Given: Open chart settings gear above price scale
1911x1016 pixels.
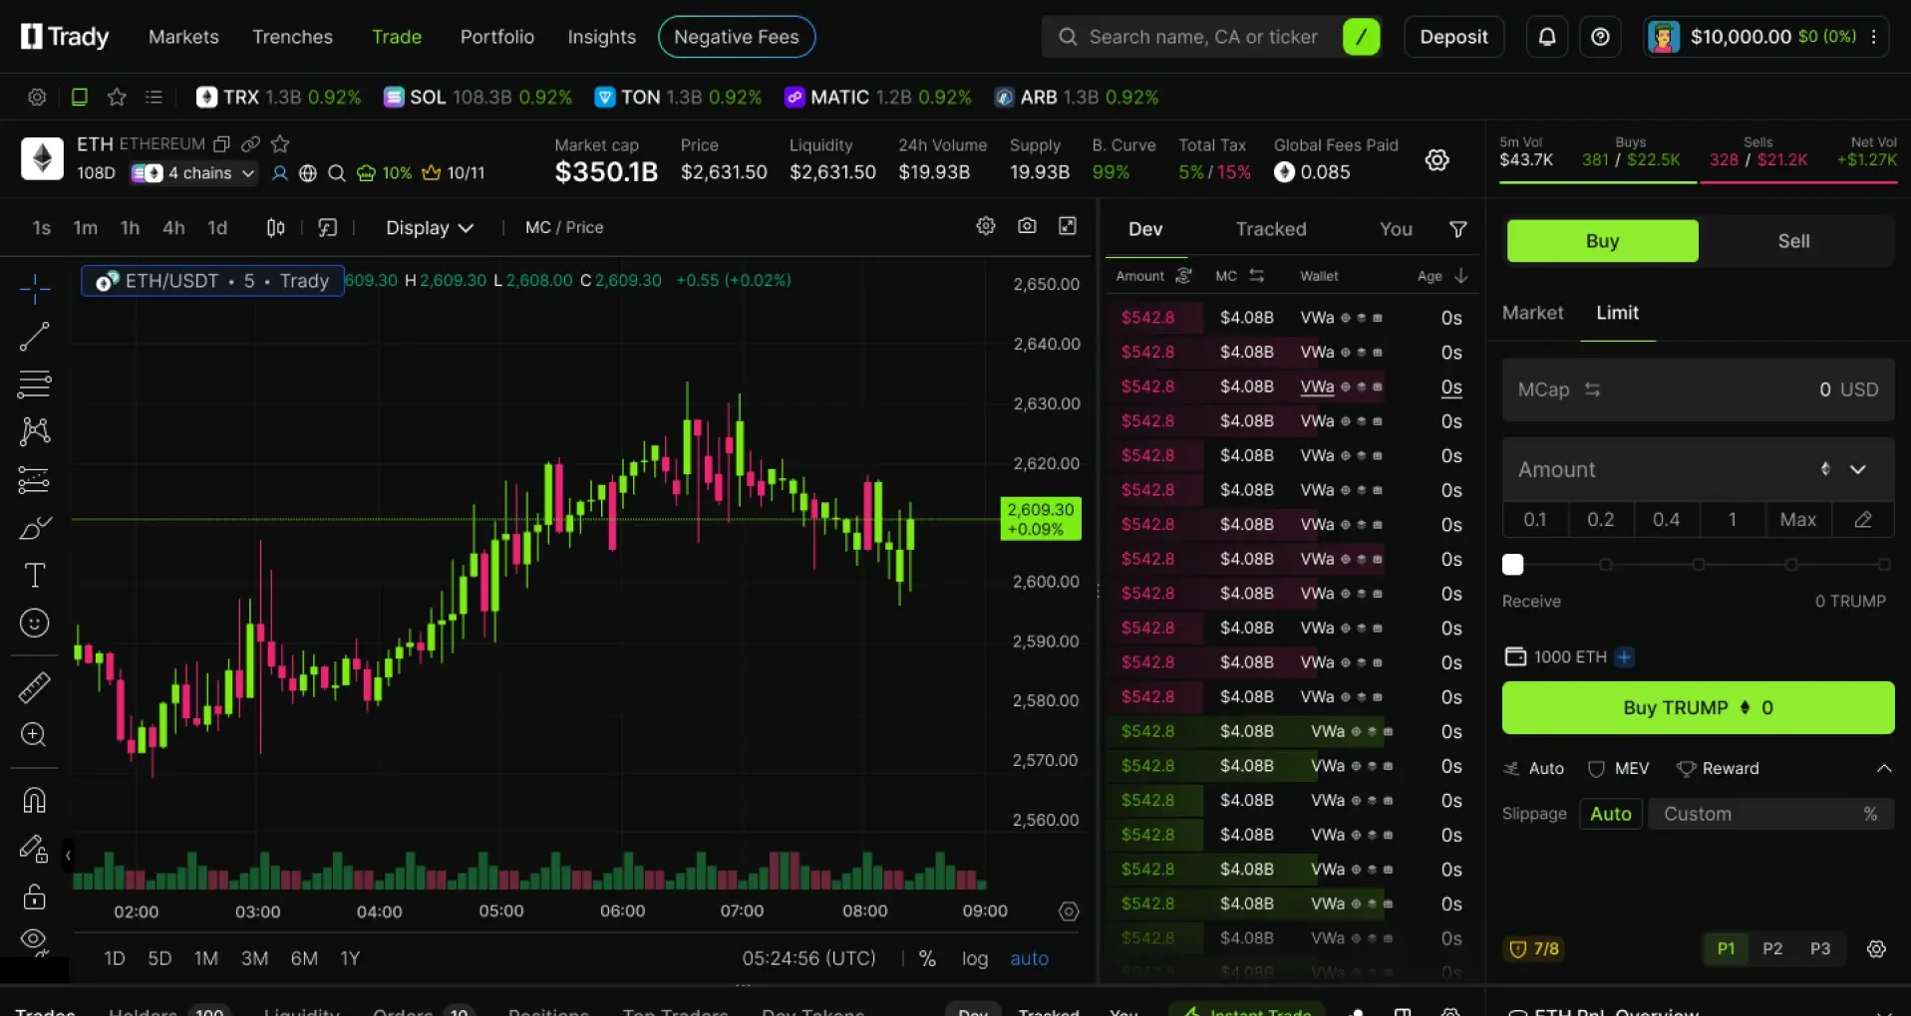Looking at the screenshot, I should pyautogui.click(x=986, y=226).
